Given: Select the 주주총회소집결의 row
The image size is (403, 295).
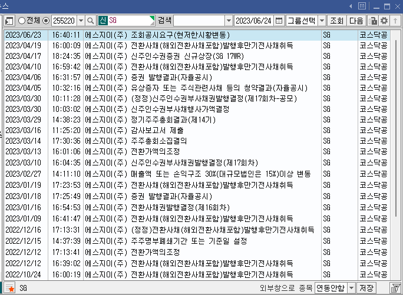Looking at the screenshot, I should click(197, 141).
